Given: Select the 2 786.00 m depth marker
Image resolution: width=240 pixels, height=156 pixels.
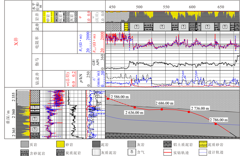Looking at the screenshot, I should (x=216, y=124).
